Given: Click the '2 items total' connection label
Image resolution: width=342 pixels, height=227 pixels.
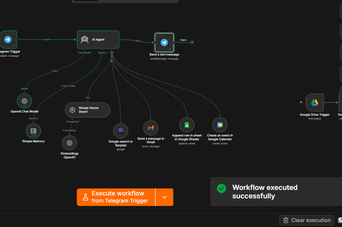Looking at the screenshot, I should pyautogui.click(x=68, y=86).
